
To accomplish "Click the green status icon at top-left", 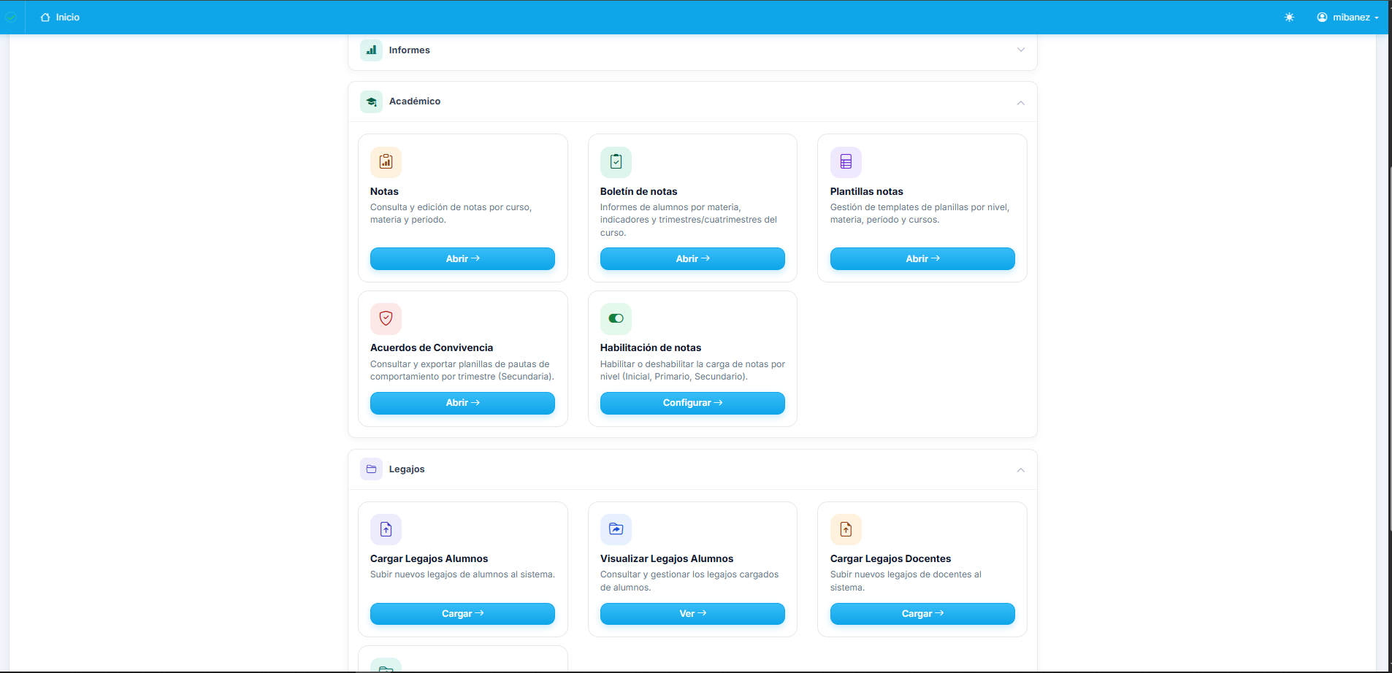I will click(x=11, y=18).
